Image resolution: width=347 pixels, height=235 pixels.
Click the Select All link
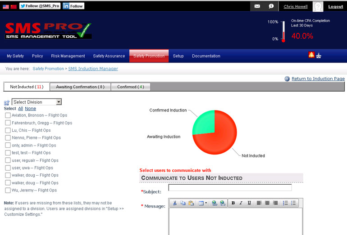point(21,109)
